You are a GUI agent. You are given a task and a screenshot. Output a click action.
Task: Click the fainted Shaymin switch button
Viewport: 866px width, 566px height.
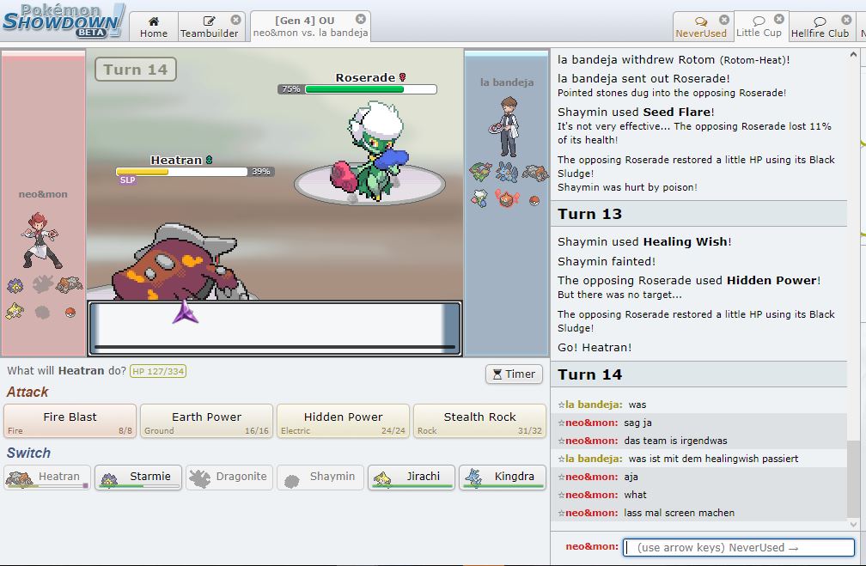click(320, 477)
